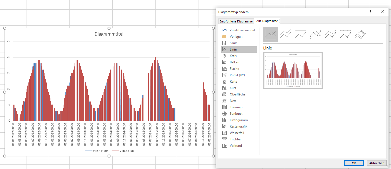
Task: Pick 100% stacked line with markers icon
Action: tap(345, 34)
